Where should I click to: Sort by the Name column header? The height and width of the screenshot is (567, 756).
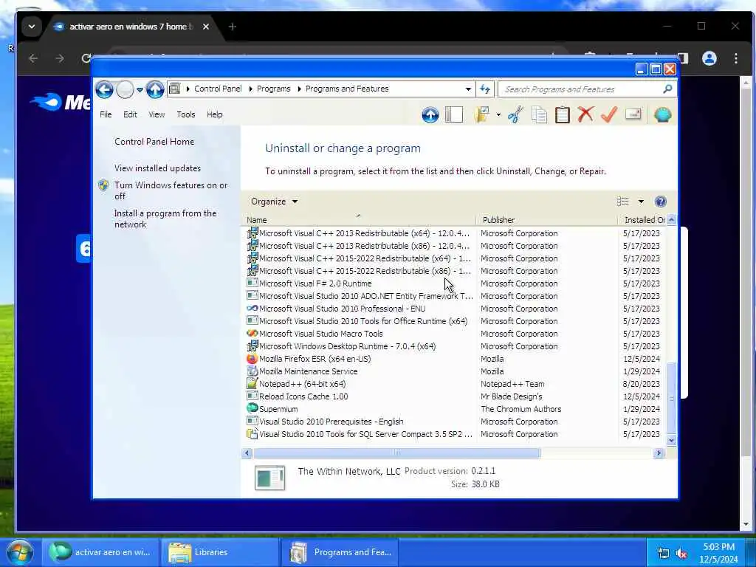[x=360, y=220]
